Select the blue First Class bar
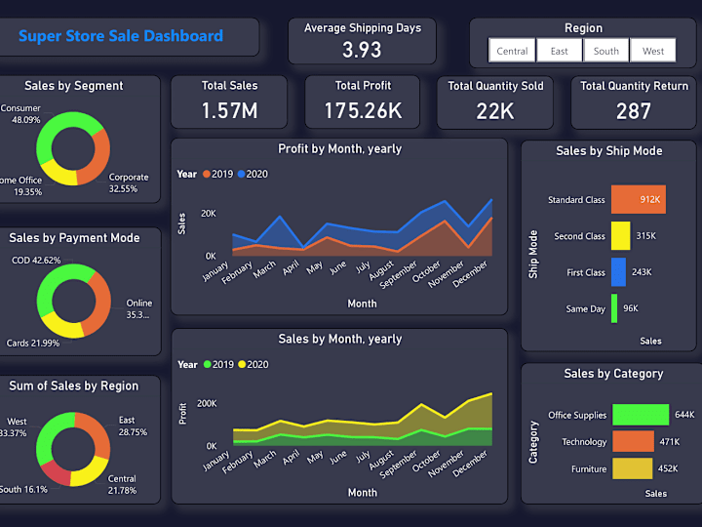The width and height of the screenshot is (702, 527). [x=619, y=272]
